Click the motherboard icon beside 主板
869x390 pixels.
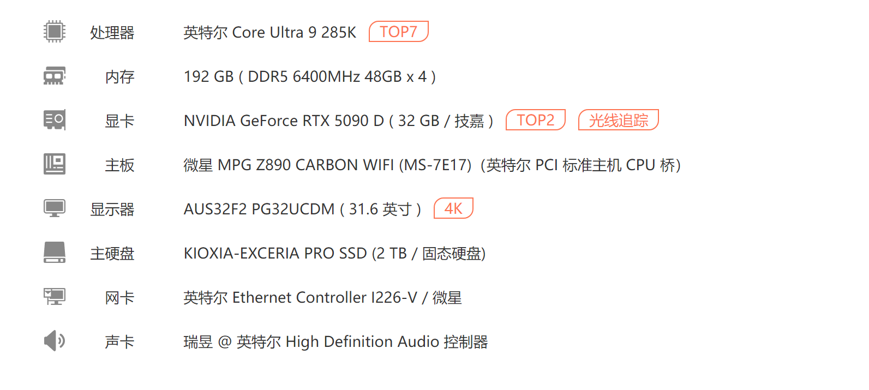pos(54,164)
